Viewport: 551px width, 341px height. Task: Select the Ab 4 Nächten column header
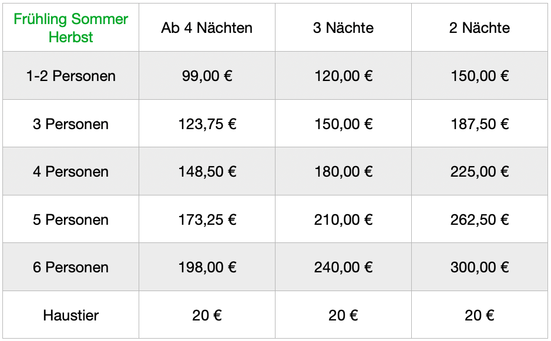point(207,28)
